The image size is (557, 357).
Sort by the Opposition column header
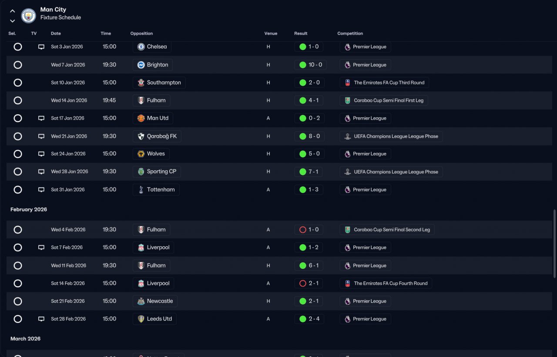click(x=141, y=33)
